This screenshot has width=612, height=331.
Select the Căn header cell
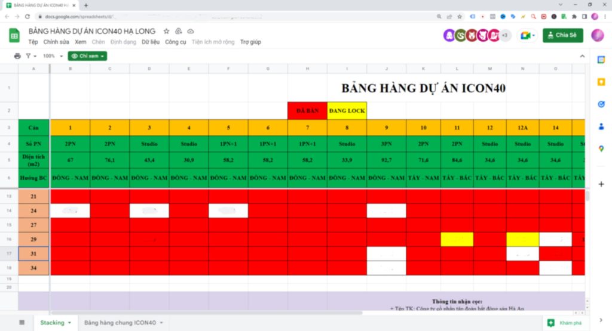(x=33, y=128)
